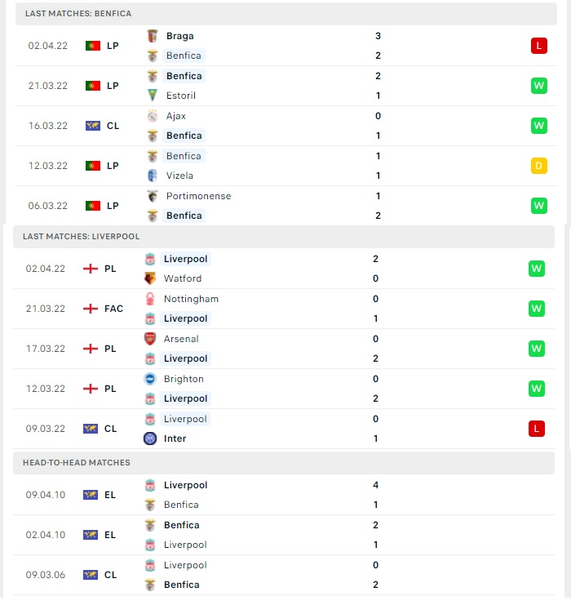
Task: Click the Watford club crest icon
Action: (150, 278)
